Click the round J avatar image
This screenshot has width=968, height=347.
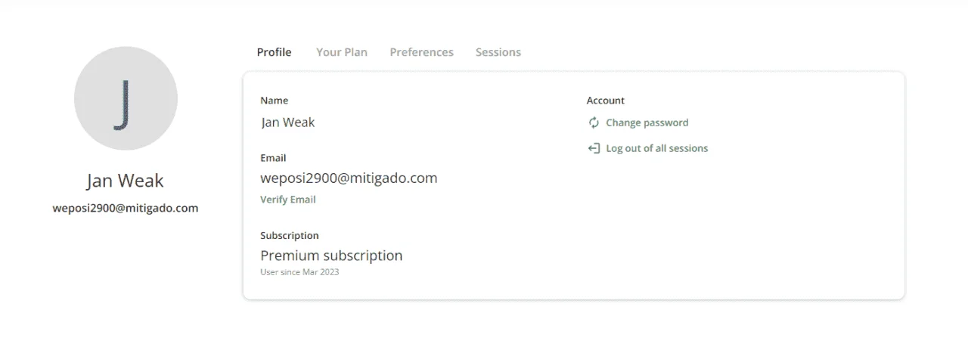[126, 98]
